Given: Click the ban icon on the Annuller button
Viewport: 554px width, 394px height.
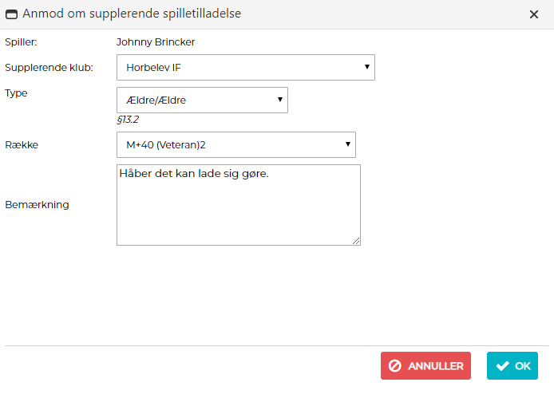Looking at the screenshot, I should pyautogui.click(x=395, y=366).
